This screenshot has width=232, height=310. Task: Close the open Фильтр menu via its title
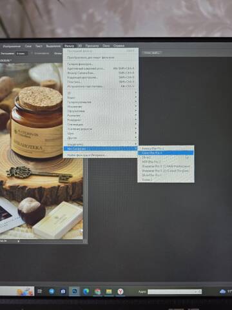[x=69, y=46]
